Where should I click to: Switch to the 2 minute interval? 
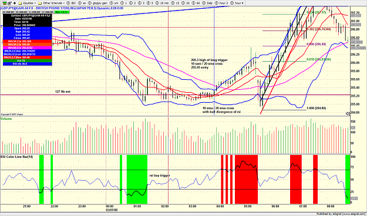pyautogui.click(x=133, y=3)
